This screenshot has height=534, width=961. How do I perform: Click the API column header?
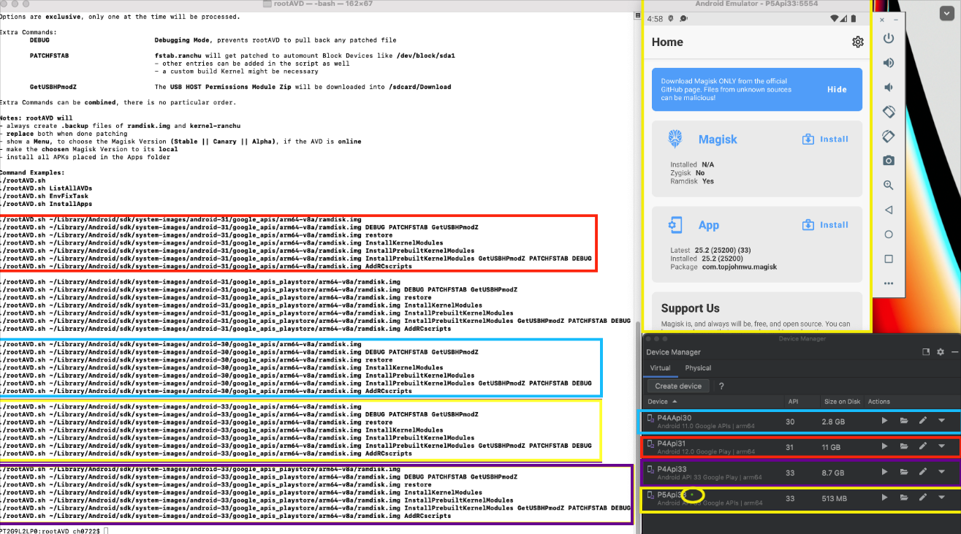coord(793,402)
